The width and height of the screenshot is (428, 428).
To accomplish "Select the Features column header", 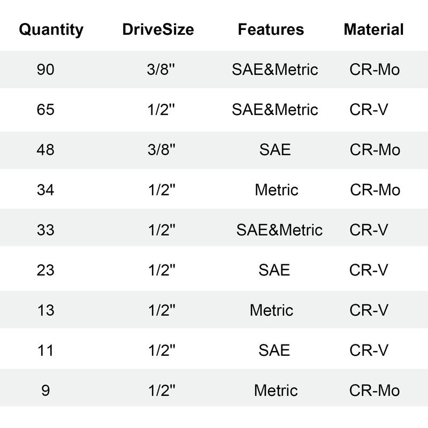I will tap(271, 29).
